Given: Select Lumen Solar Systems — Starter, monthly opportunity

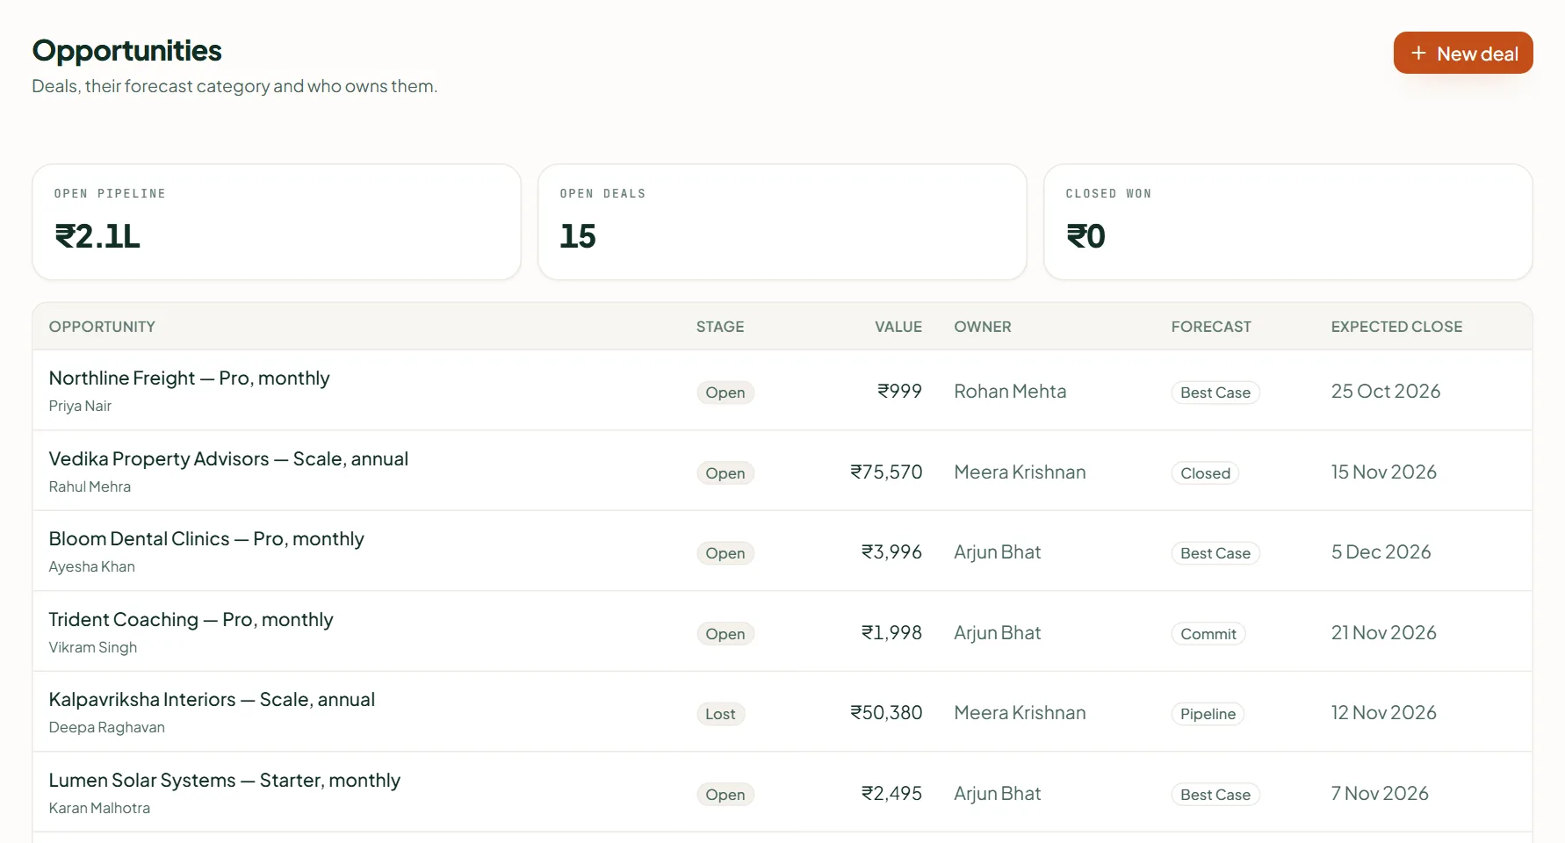Looking at the screenshot, I should pos(224,780).
